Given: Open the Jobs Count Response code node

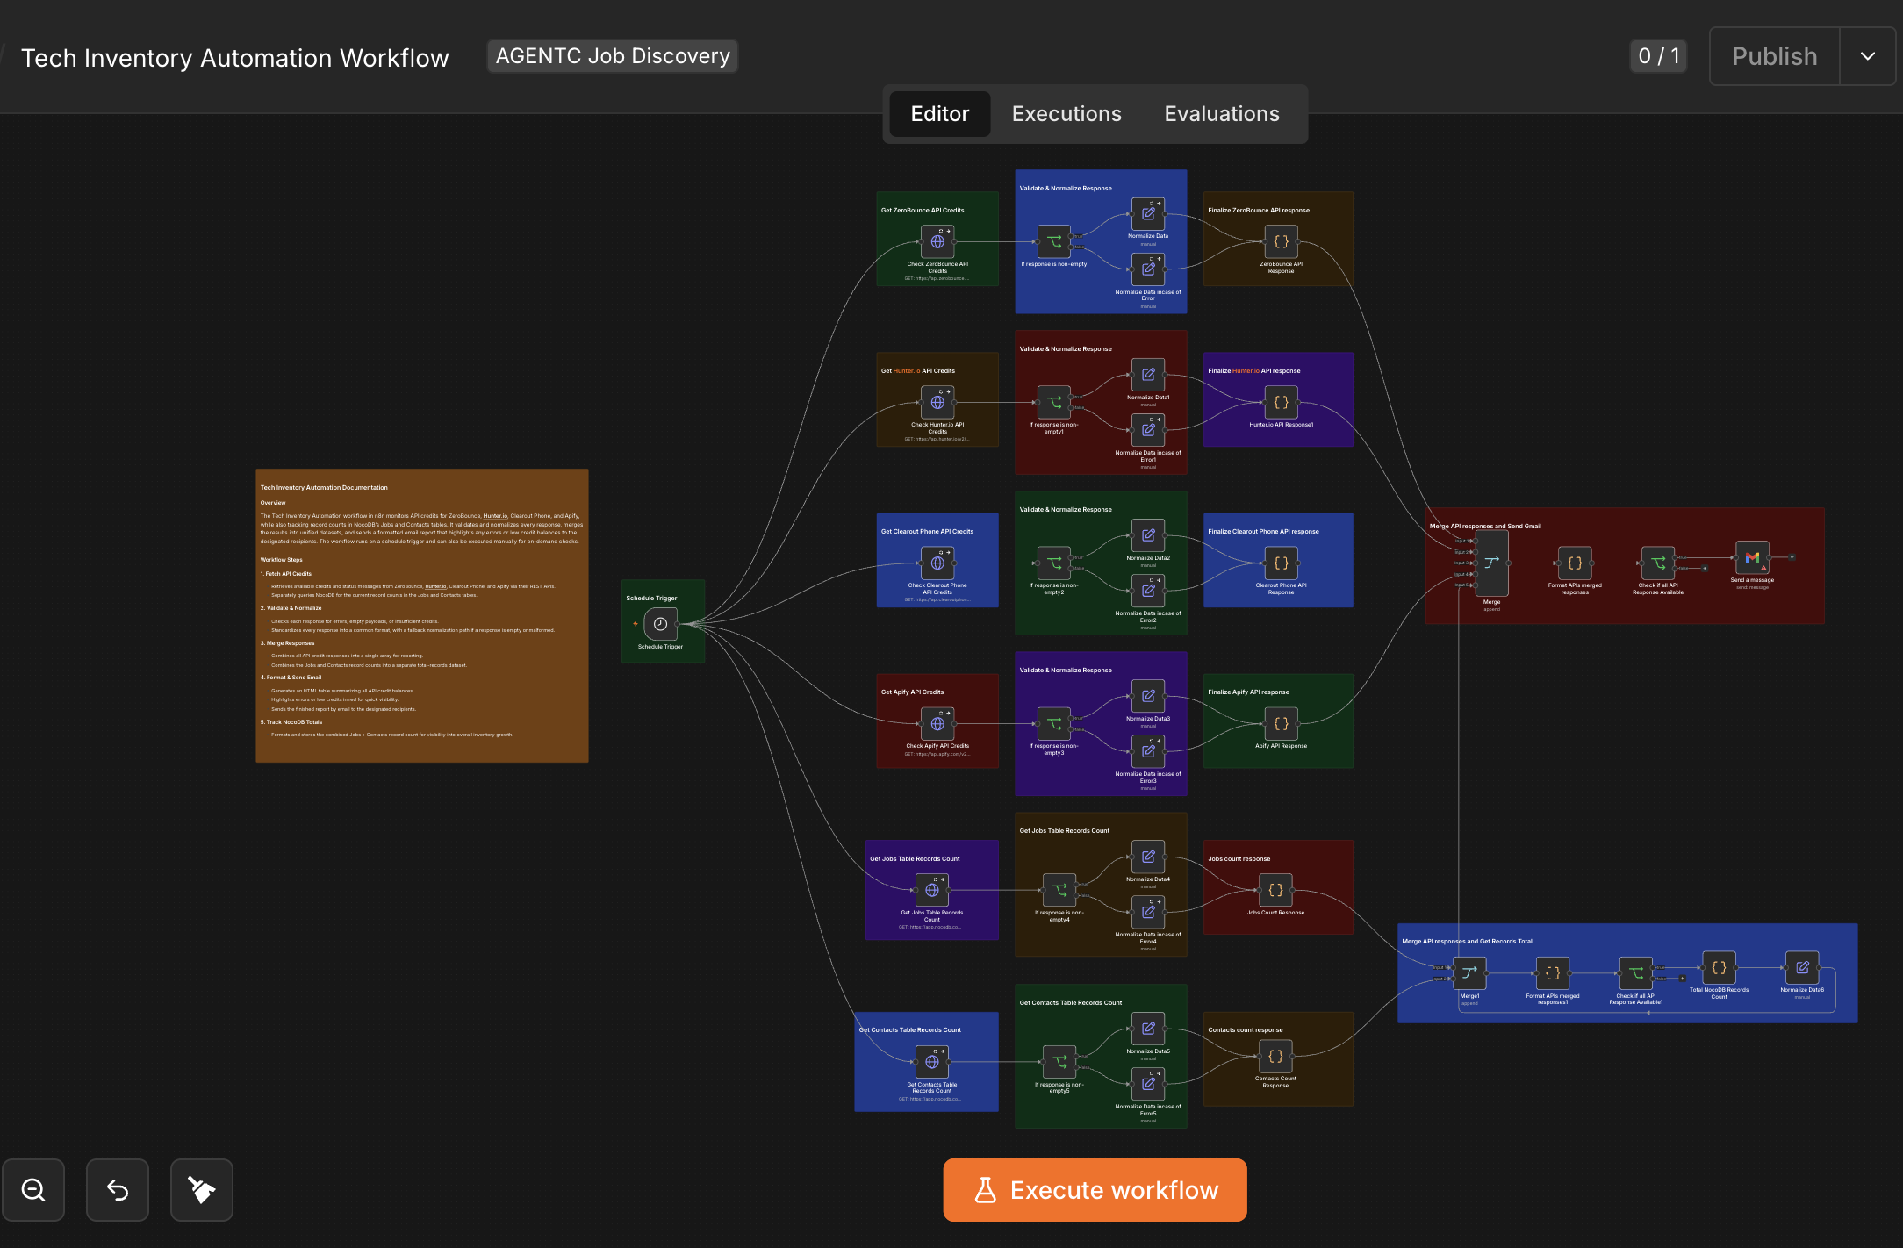Looking at the screenshot, I should (1275, 890).
